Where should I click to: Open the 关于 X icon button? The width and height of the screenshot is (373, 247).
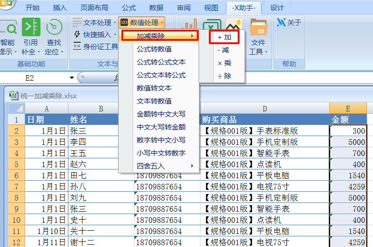[289, 23]
